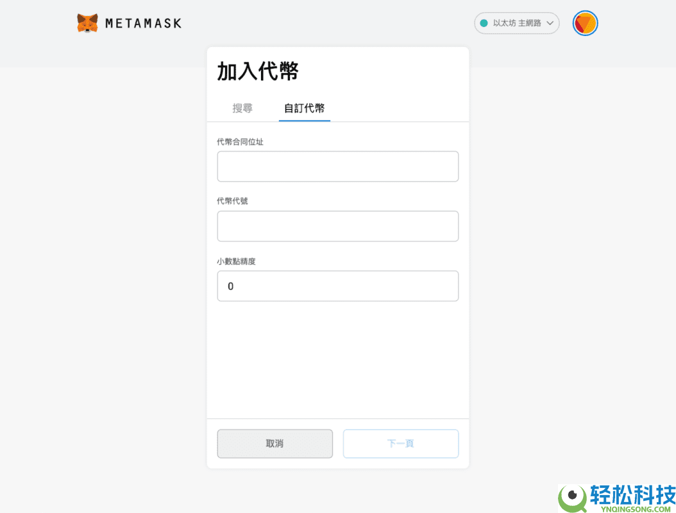Expand the network list using the chevron
Viewport: 676px width, 513px height.
550,22
